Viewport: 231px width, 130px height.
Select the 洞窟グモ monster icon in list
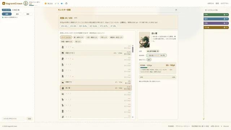pyautogui.click(x=62, y=82)
